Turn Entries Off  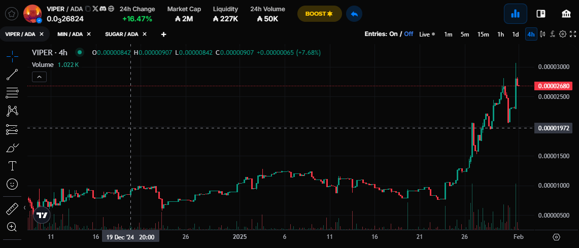click(x=408, y=34)
